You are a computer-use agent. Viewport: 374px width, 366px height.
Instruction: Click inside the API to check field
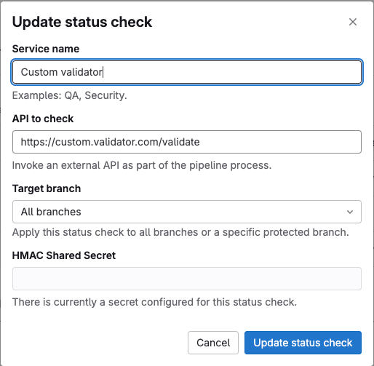pyautogui.click(x=187, y=142)
